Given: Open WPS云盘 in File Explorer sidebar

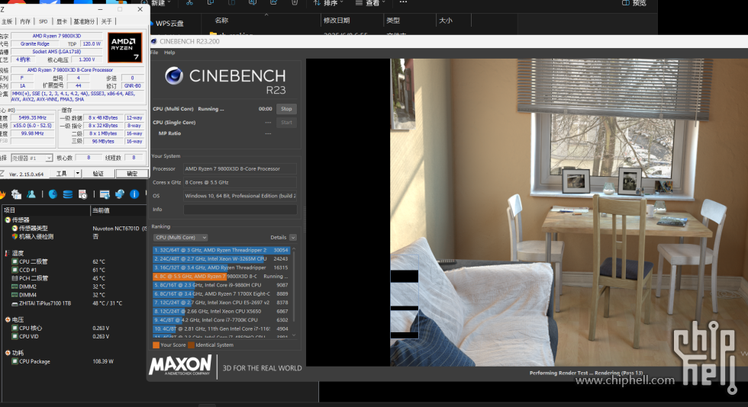Looking at the screenshot, I should click(x=169, y=24).
